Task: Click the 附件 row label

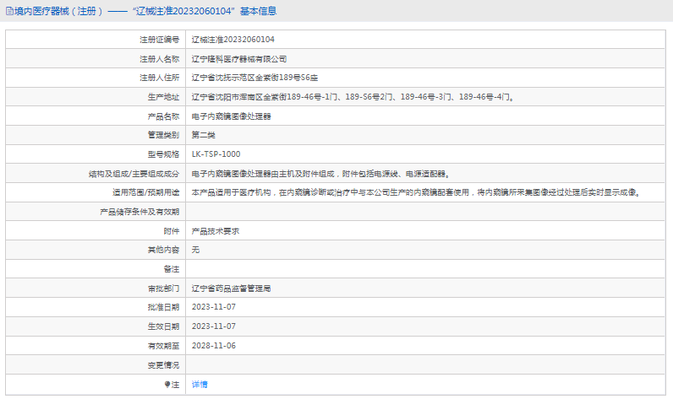Action: point(172,231)
